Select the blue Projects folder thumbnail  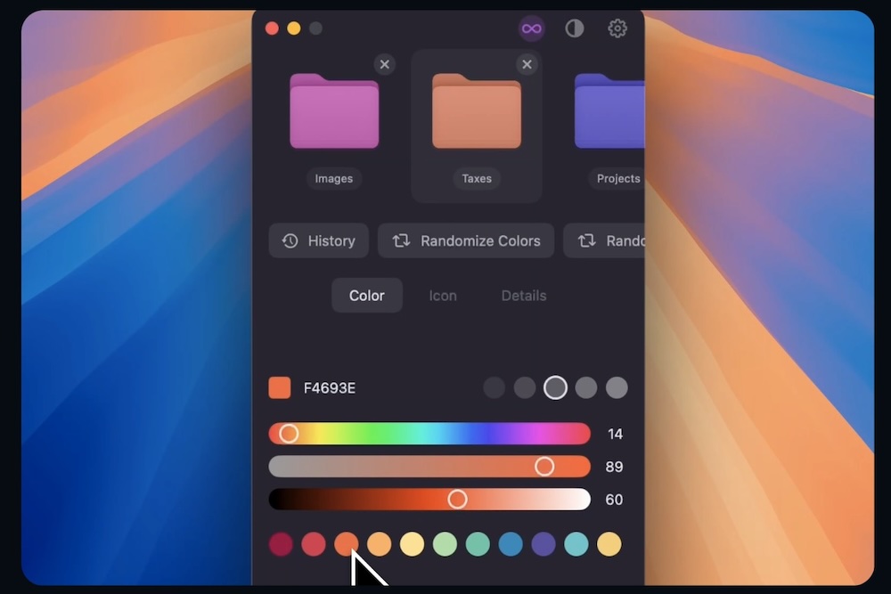(609, 111)
